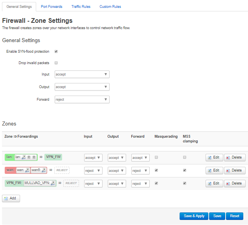The height and width of the screenshot is (225, 248).
Task: Click the green lan zone badge
Action: click(x=21, y=157)
